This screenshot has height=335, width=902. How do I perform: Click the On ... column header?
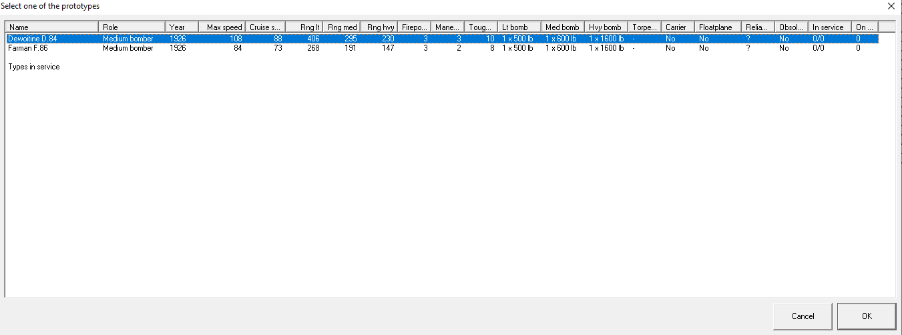(865, 27)
